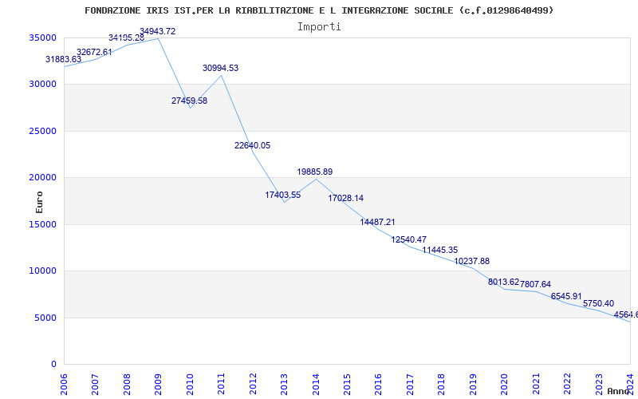Image resolution: width=638 pixels, height=399 pixels.
Task: Select data label 8013.62
Action: [504, 282]
